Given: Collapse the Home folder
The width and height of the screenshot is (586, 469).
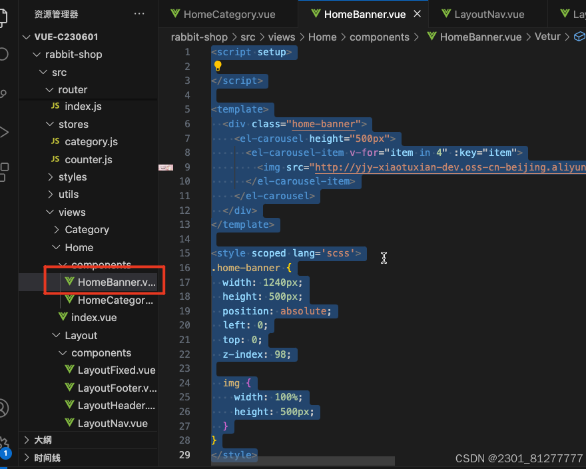Looking at the screenshot, I should 56,247.
